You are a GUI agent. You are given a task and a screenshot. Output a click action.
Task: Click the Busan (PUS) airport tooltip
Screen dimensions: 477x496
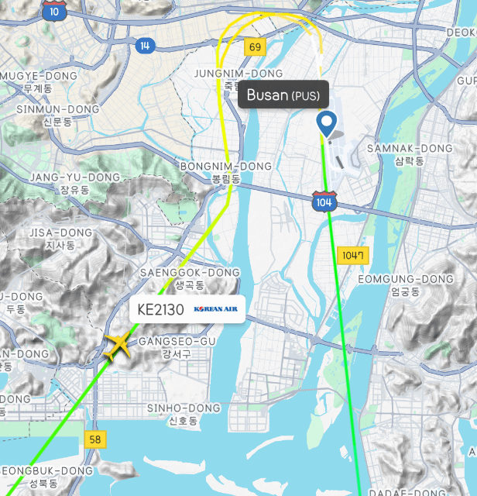pyautogui.click(x=283, y=95)
